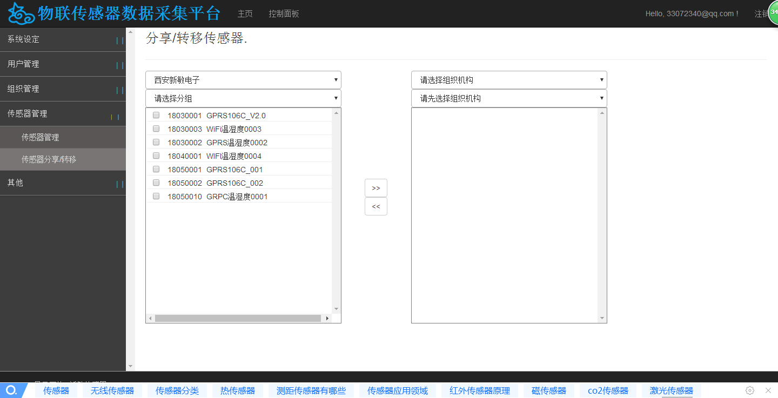
Task: Open the 请选择分组 group dropdown
Action: tap(243, 98)
